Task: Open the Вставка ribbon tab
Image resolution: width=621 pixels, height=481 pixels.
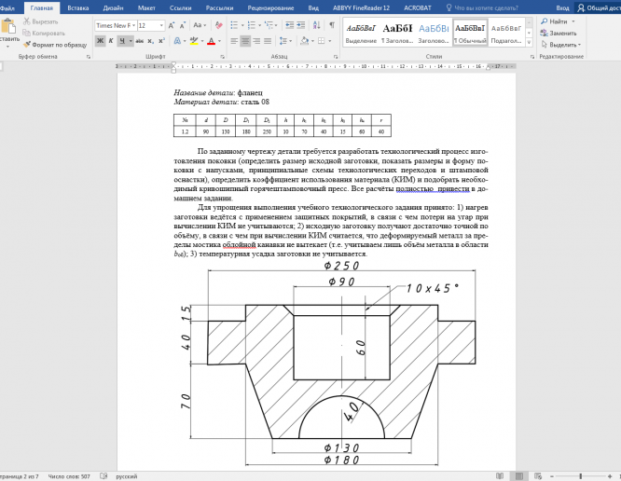Action: 78,7
